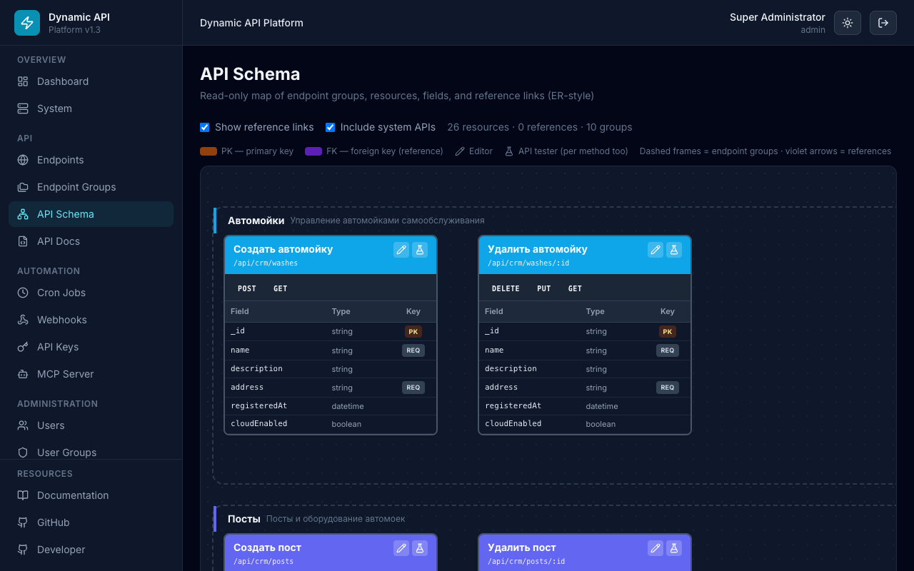Click GET method on Удалить автомойку
The image size is (914, 571).
(x=575, y=288)
